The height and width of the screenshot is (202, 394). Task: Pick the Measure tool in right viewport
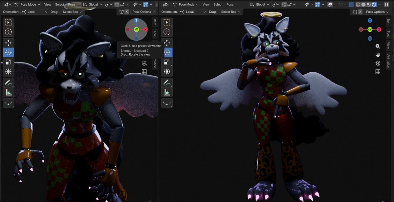click(167, 92)
